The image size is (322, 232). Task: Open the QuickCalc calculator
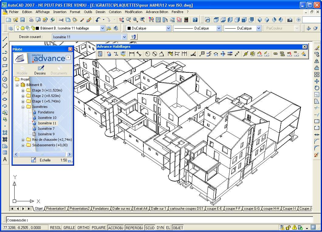click(186, 20)
